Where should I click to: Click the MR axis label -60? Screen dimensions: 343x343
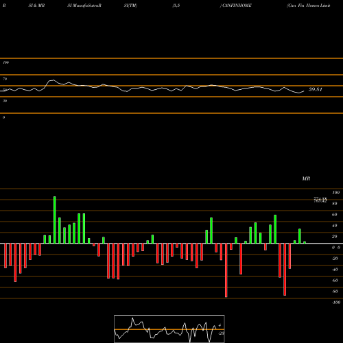pos(335,281)
